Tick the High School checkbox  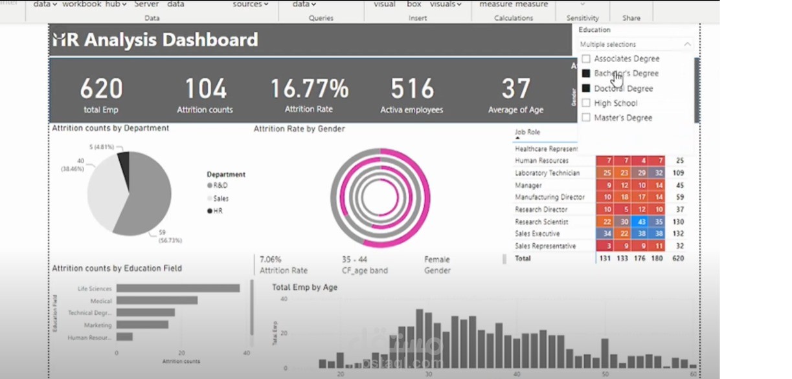(586, 103)
